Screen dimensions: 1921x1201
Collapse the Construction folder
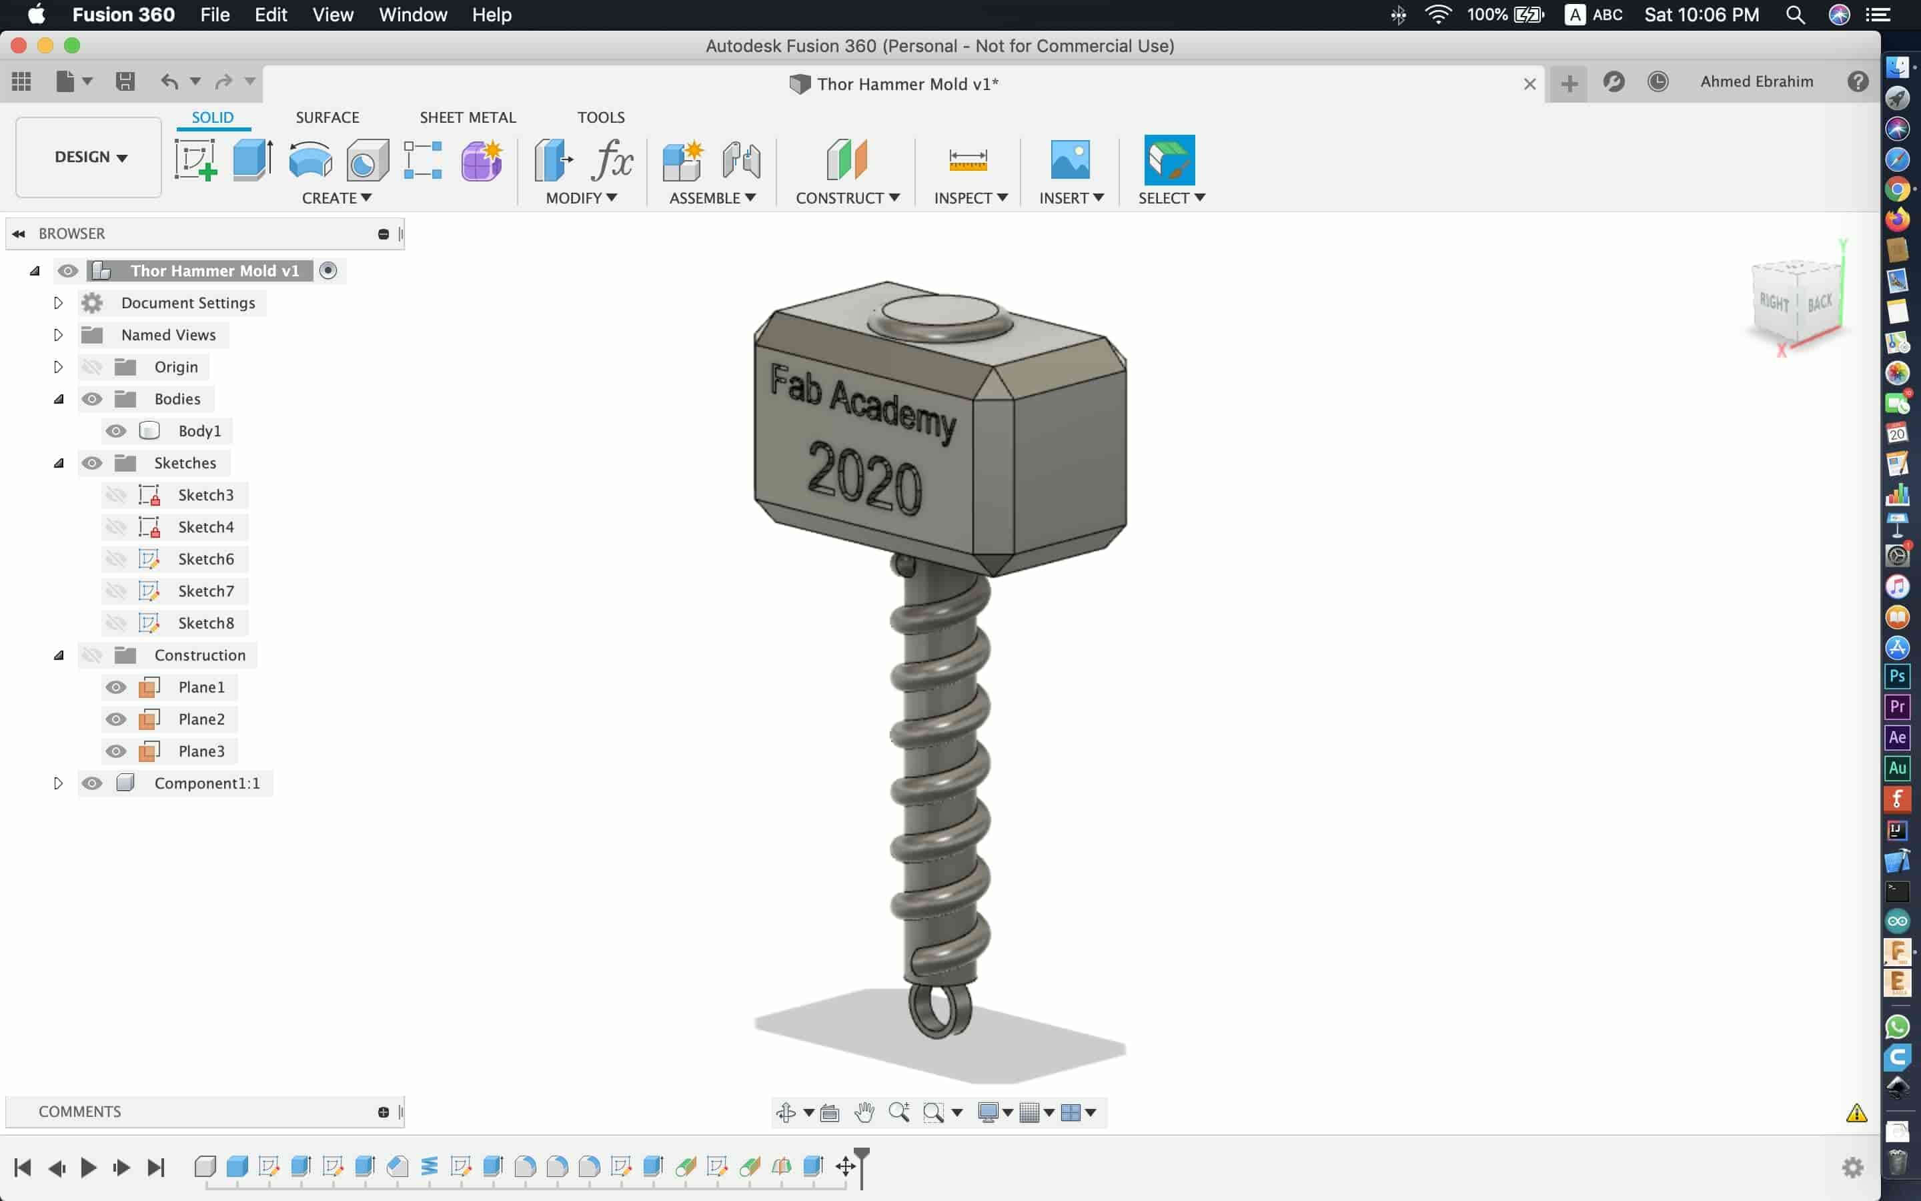58,655
